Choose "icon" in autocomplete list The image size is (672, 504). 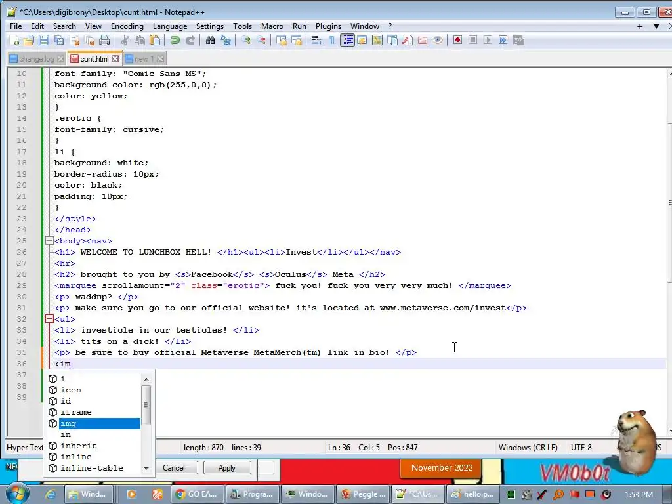(94, 390)
